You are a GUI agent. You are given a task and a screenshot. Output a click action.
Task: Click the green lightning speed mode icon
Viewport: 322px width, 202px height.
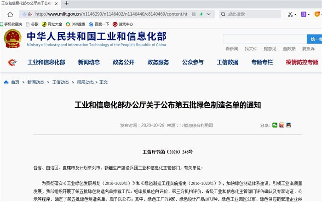[x=201, y=14]
